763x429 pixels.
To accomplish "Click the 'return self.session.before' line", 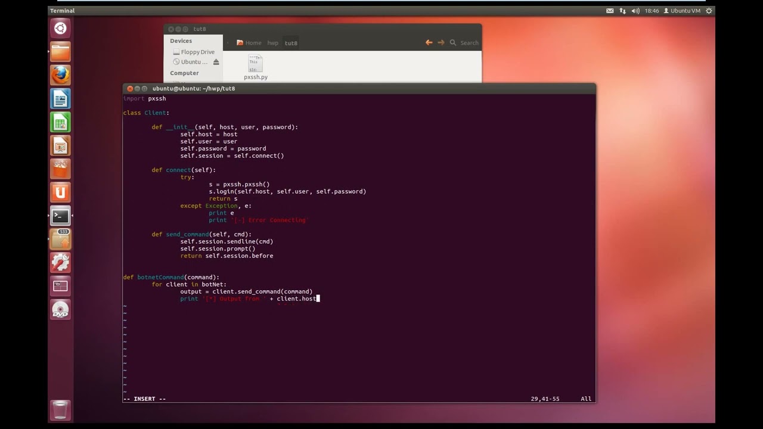I will click(227, 256).
